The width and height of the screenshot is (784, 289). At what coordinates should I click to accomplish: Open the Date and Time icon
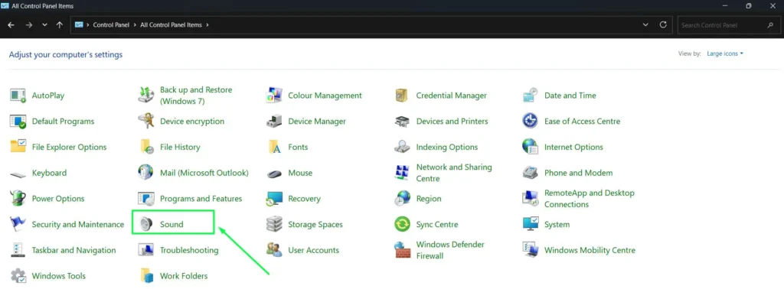click(530, 96)
